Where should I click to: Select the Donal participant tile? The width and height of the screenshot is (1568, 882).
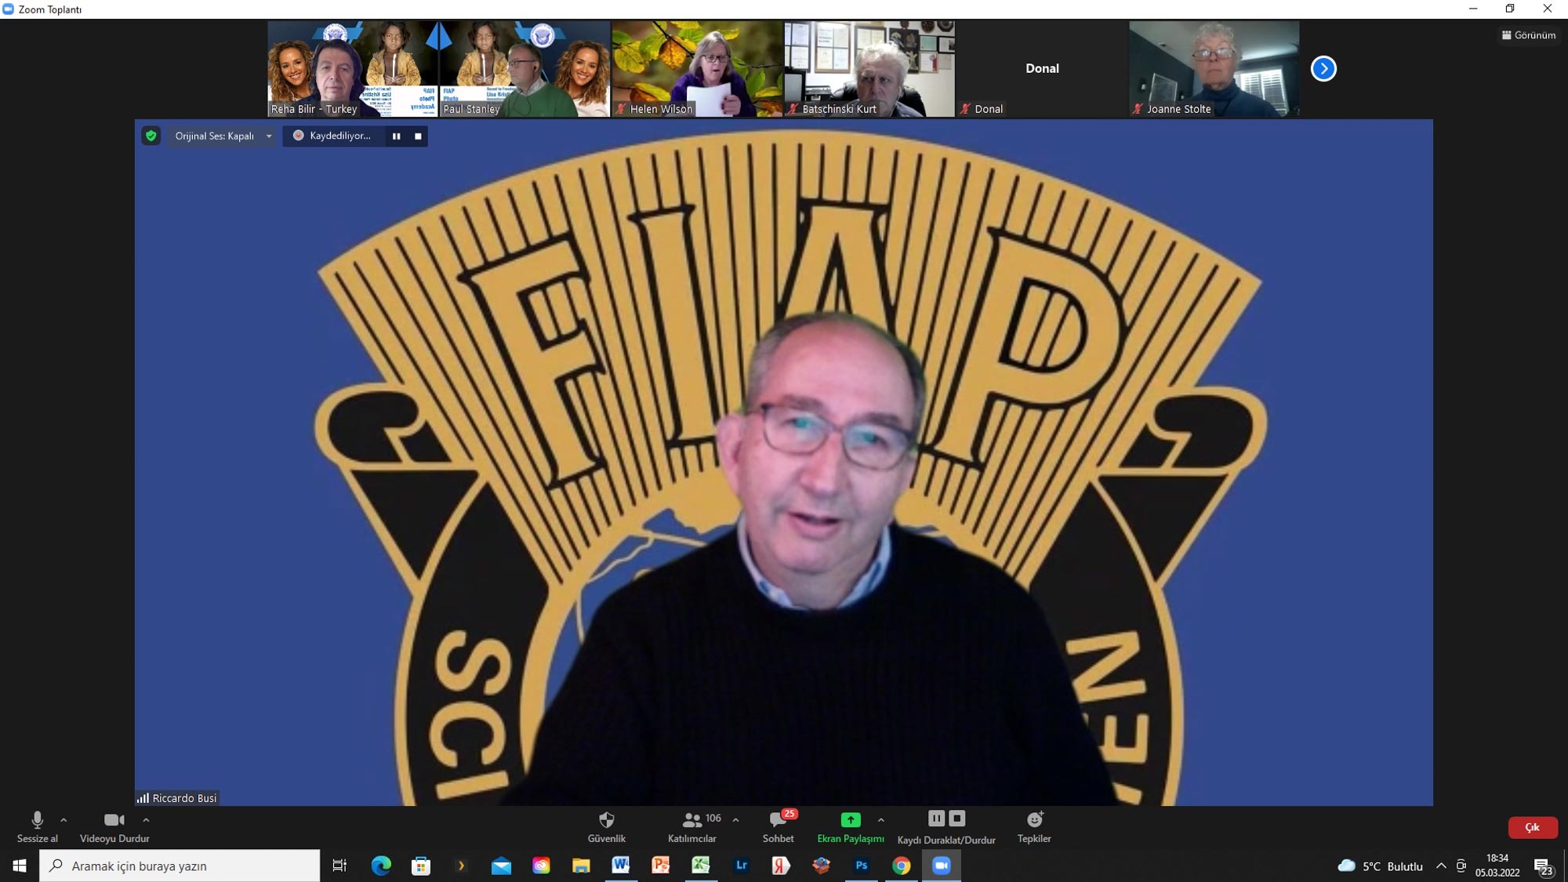point(1042,69)
